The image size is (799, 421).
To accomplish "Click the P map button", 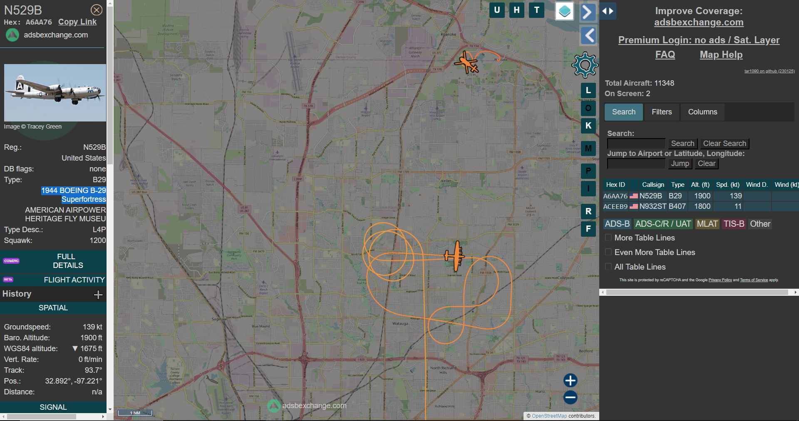I will pyautogui.click(x=588, y=171).
